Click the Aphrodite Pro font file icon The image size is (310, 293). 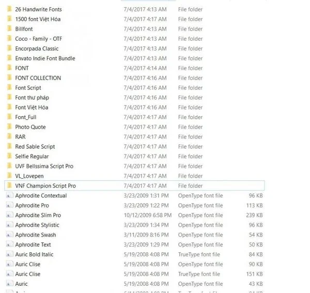[x=9, y=205]
